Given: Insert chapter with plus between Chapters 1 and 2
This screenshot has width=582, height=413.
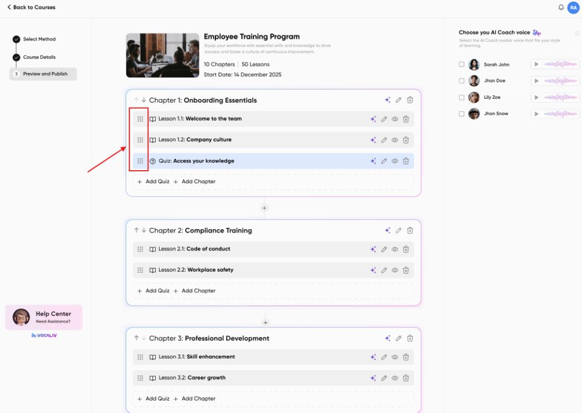Looking at the screenshot, I should [264, 208].
